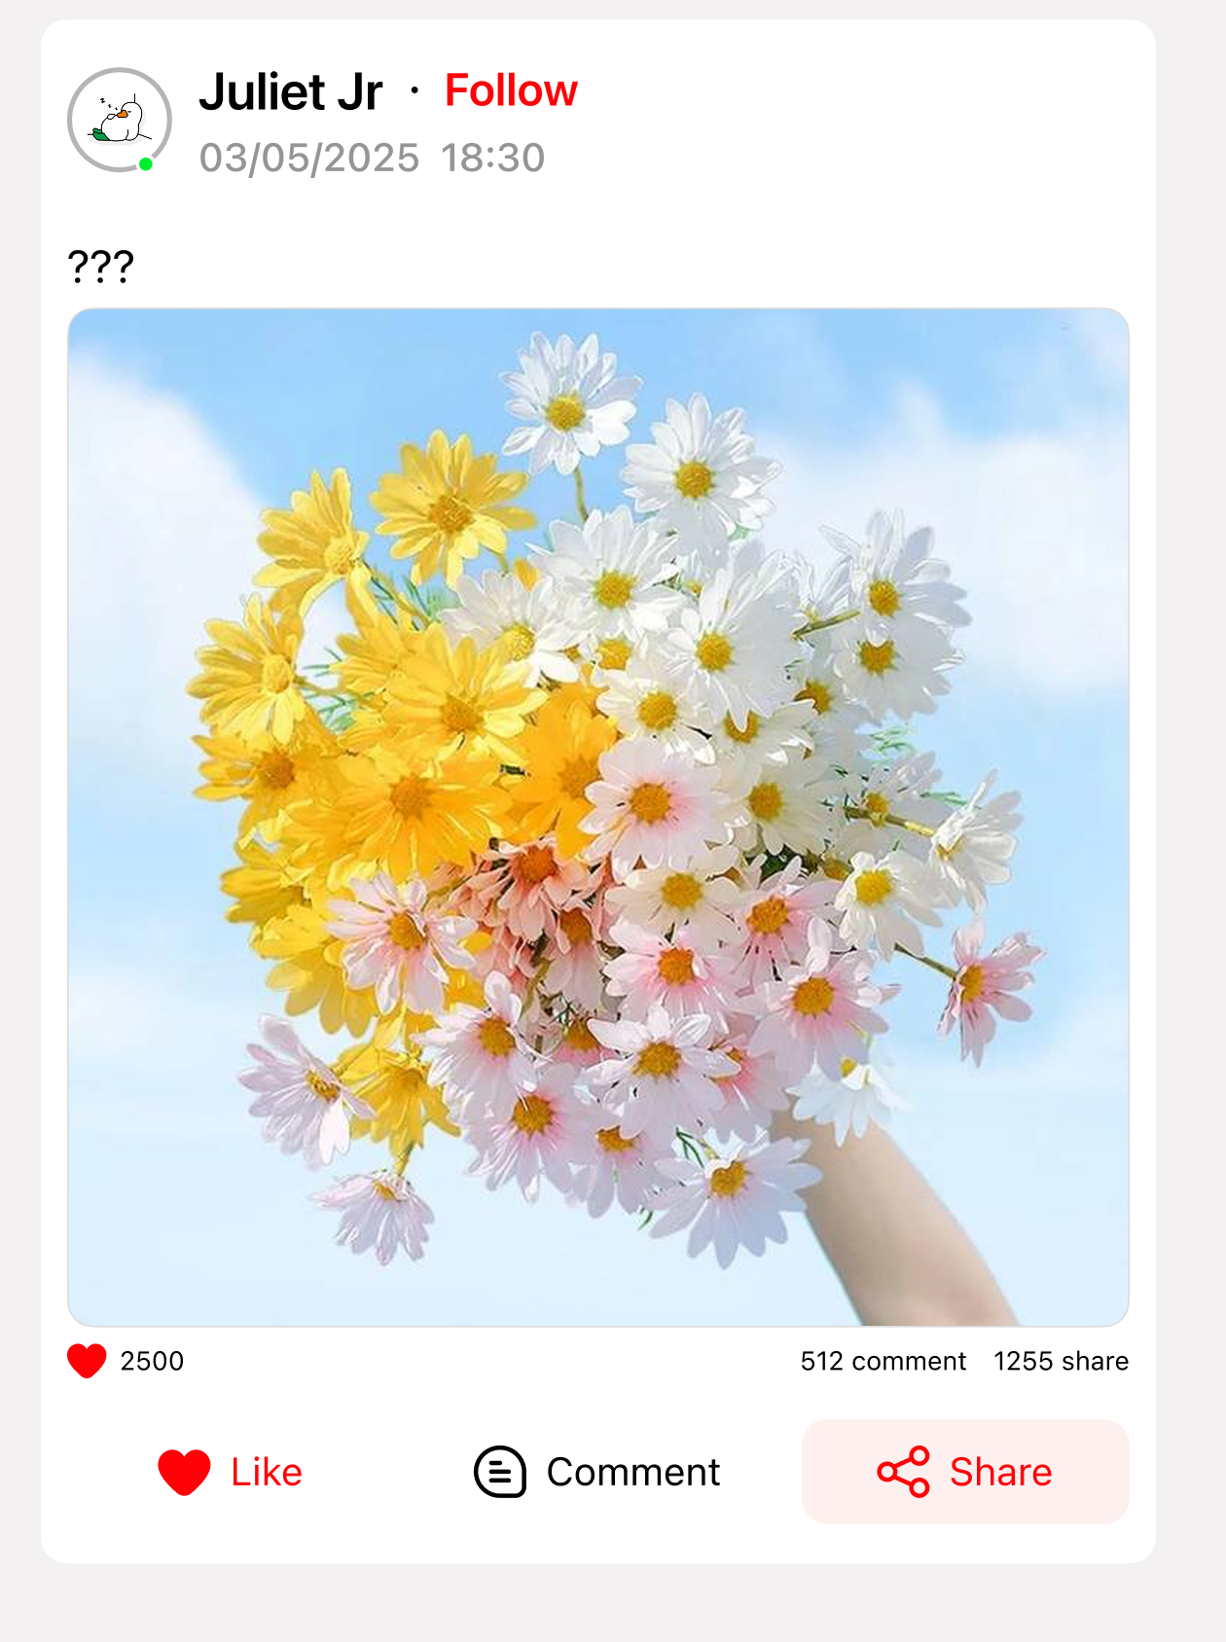Screen dimensions: 1226x1642
Task: Open the 512 comment list
Action: [x=883, y=1361]
